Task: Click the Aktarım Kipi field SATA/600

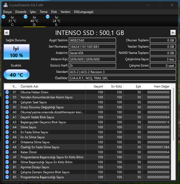Action: [92, 59]
